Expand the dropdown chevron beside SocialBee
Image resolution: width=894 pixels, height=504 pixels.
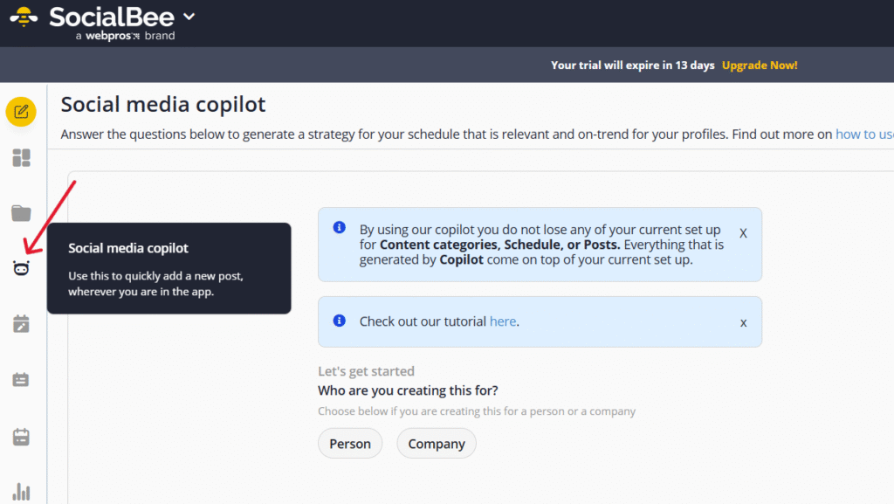189,17
